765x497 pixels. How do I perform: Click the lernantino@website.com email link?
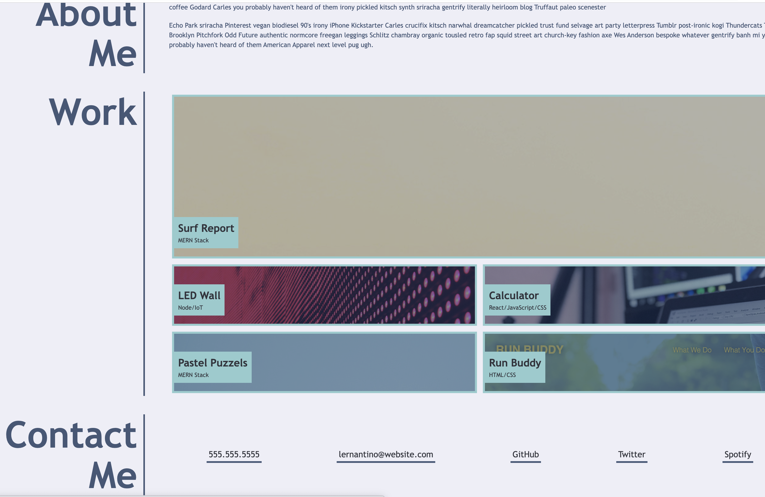tap(385, 454)
